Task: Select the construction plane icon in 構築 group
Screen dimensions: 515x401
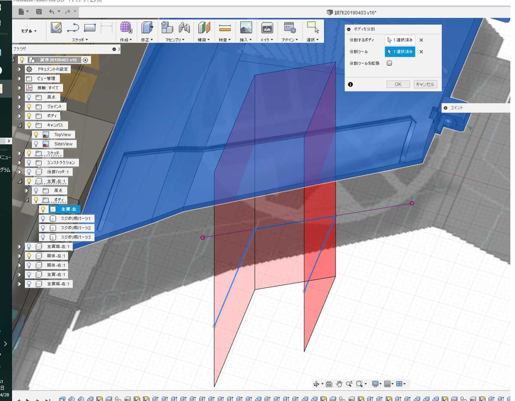Action: tap(204, 28)
